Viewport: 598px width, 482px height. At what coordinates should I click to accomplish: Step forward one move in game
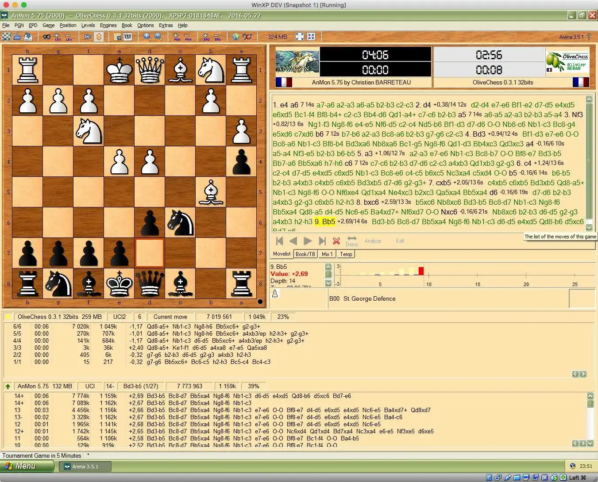coord(308,241)
